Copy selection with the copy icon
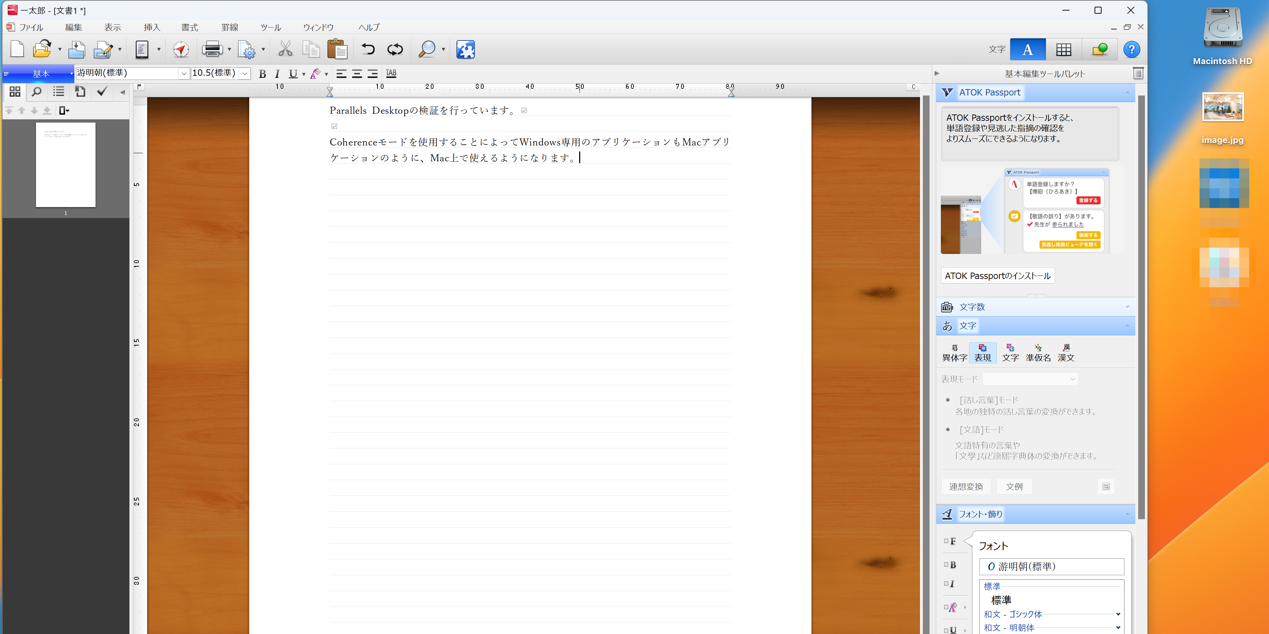Viewport: 1269px width, 634px height. pyautogui.click(x=311, y=49)
